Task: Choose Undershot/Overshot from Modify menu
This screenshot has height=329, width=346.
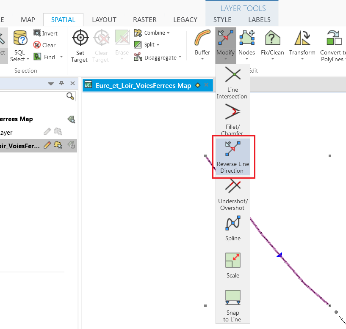Action: click(233, 194)
